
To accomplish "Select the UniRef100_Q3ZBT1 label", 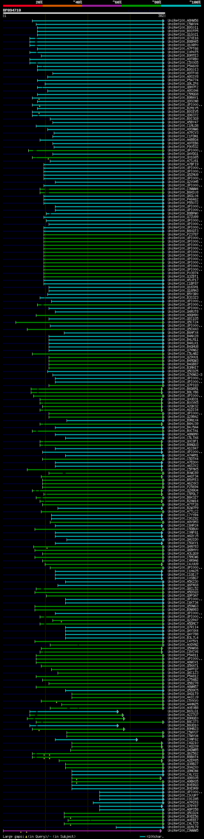I will pyautogui.click(x=183, y=276).
